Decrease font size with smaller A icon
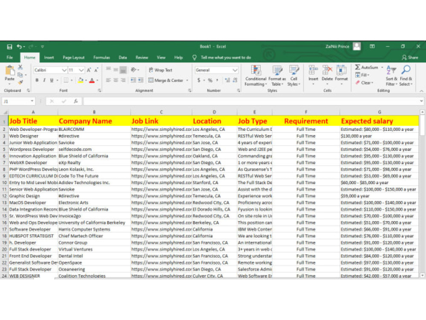 click(x=96, y=70)
